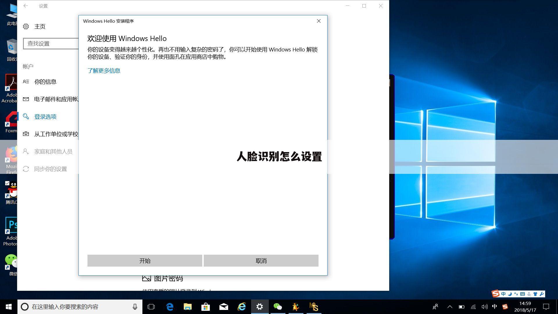
Task: Switch to Settings app in taskbar
Action: tap(260, 307)
